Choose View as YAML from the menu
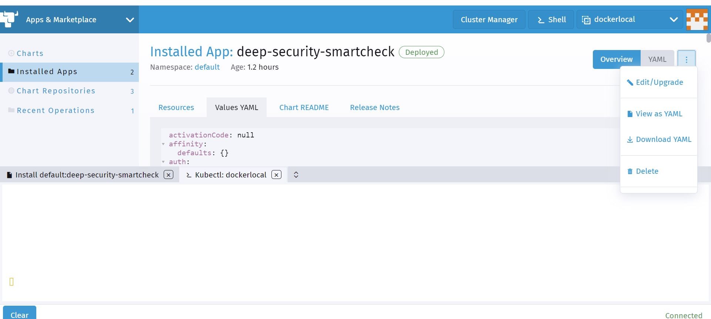 pos(658,114)
